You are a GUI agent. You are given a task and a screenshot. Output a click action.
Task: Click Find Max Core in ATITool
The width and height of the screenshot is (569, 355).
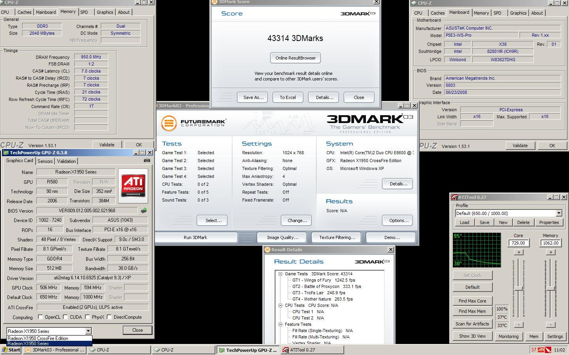[x=472, y=301]
